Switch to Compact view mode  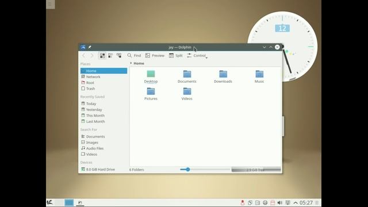(110, 56)
